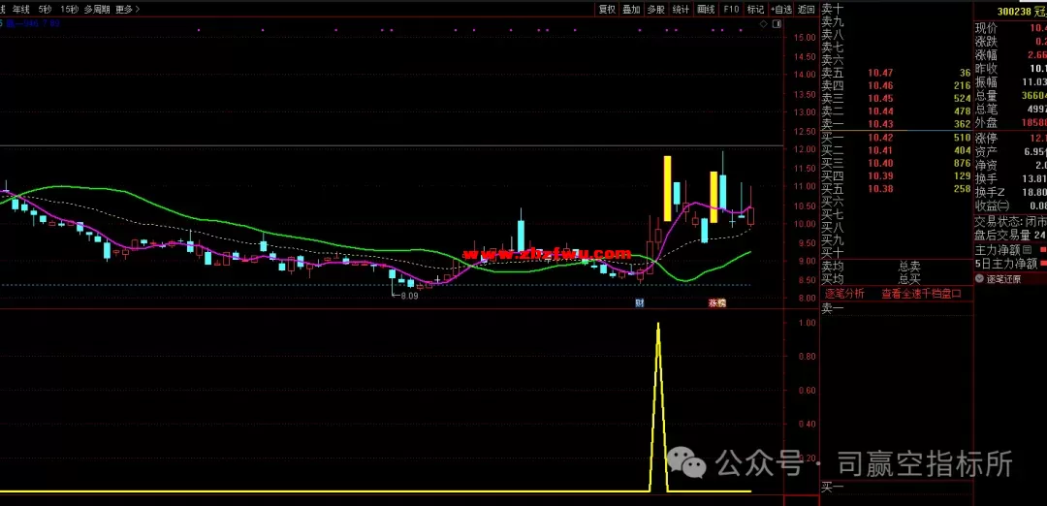
Task: Open the 更多 periods dropdown
Action: [128, 10]
